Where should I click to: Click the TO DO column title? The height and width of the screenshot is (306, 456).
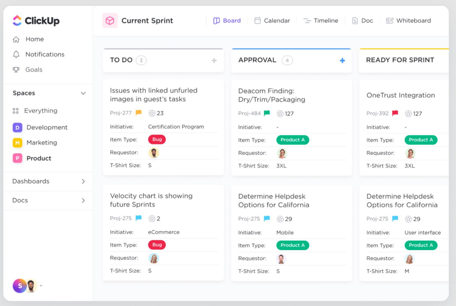[121, 60]
